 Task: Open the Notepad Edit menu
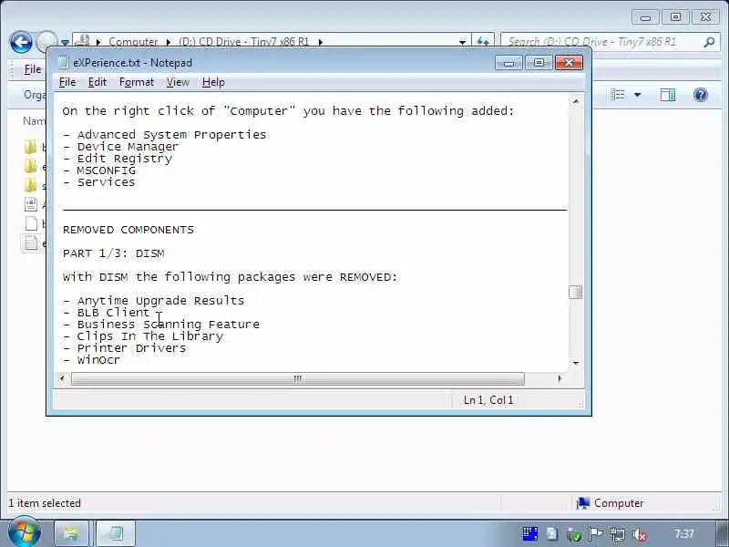pyautogui.click(x=98, y=82)
